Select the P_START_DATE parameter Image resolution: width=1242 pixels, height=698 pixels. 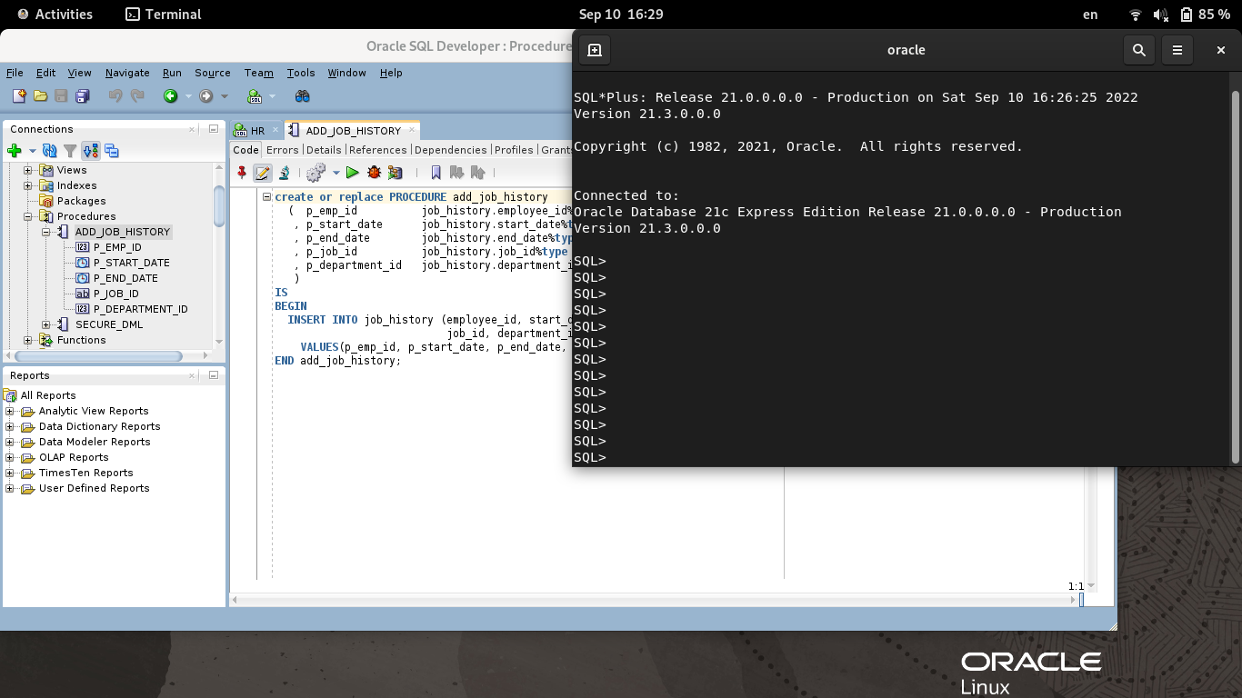pos(131,263)
